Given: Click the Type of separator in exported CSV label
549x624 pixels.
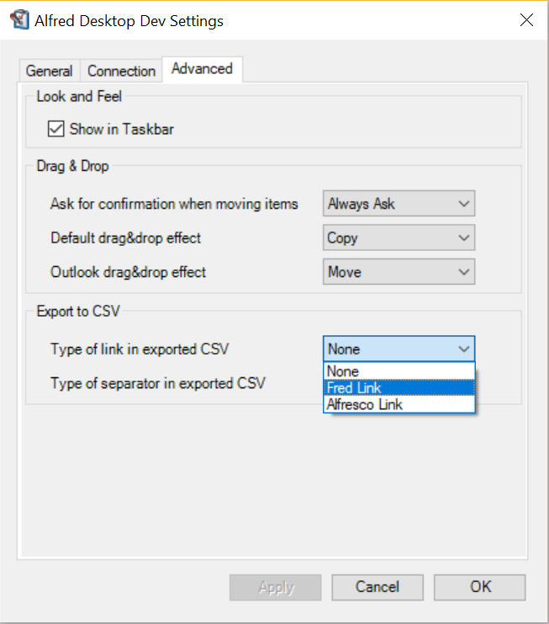Looking at the screenshot, I should click(158, 383).
